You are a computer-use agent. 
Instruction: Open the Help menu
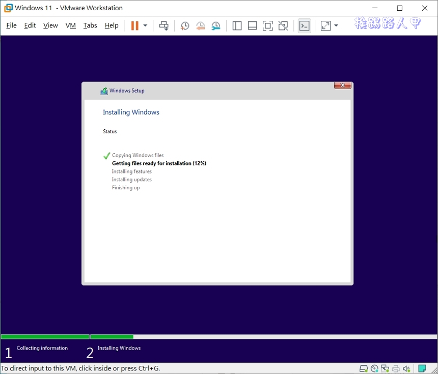111,25
